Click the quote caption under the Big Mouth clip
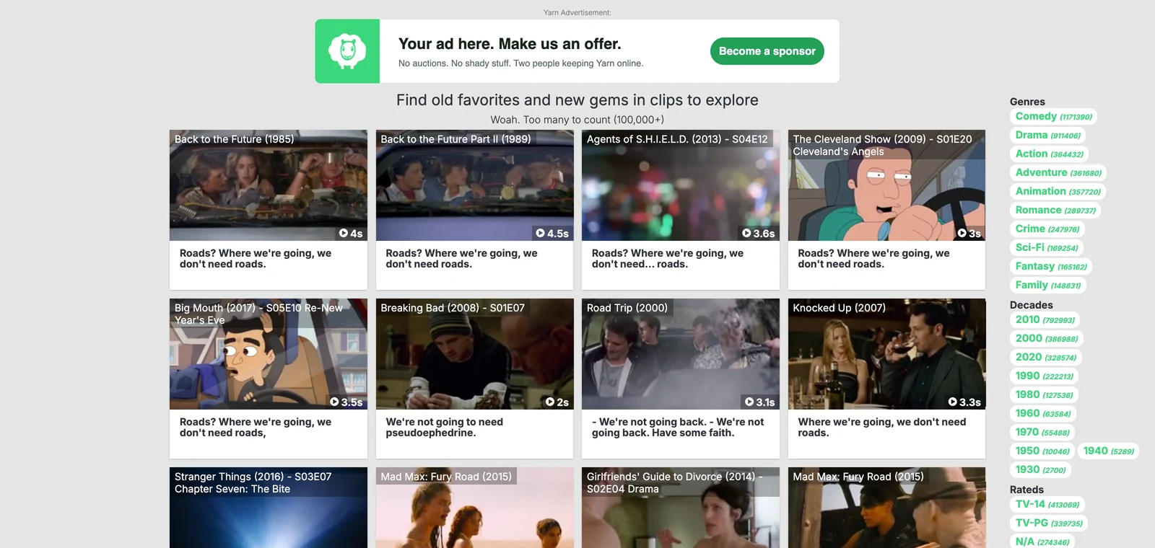 256,428
